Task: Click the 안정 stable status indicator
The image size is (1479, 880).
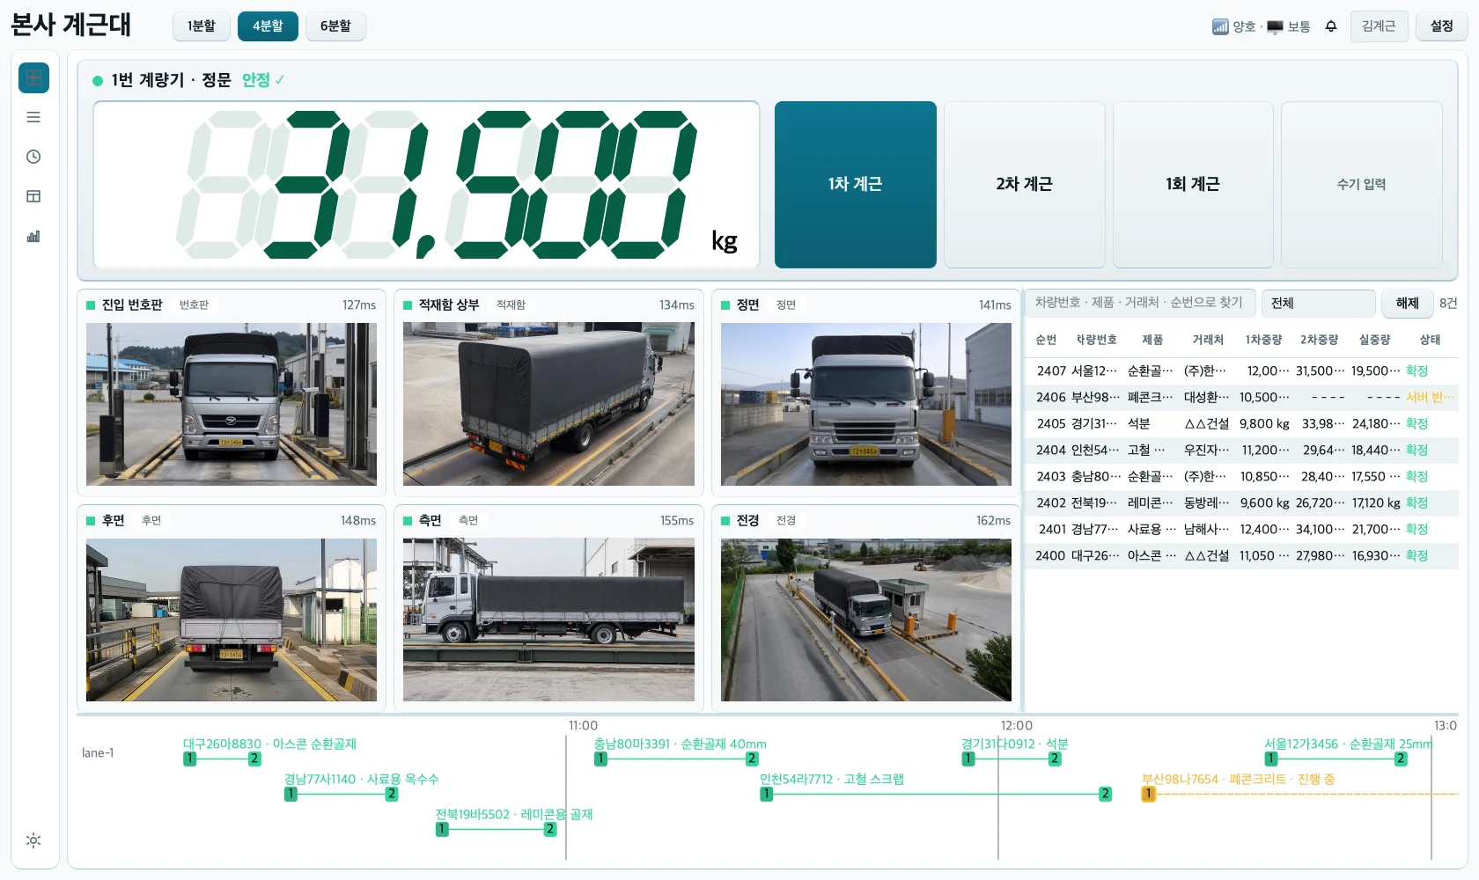Action: (263, 80)
